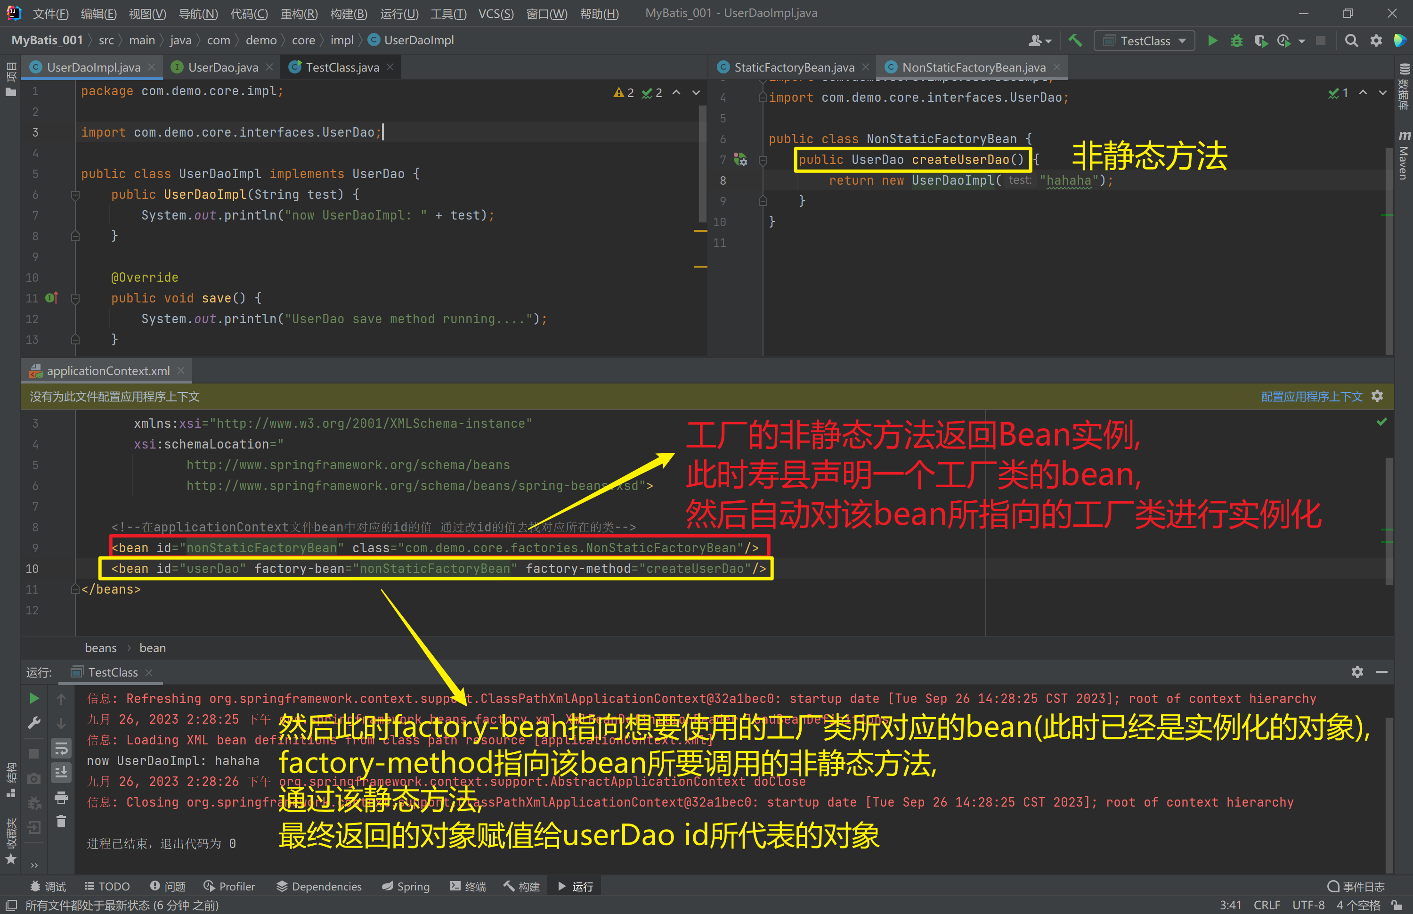Toggle read-only lock icon in status bar
This screenshot has height=914, width=1413.
point(1397,905)
